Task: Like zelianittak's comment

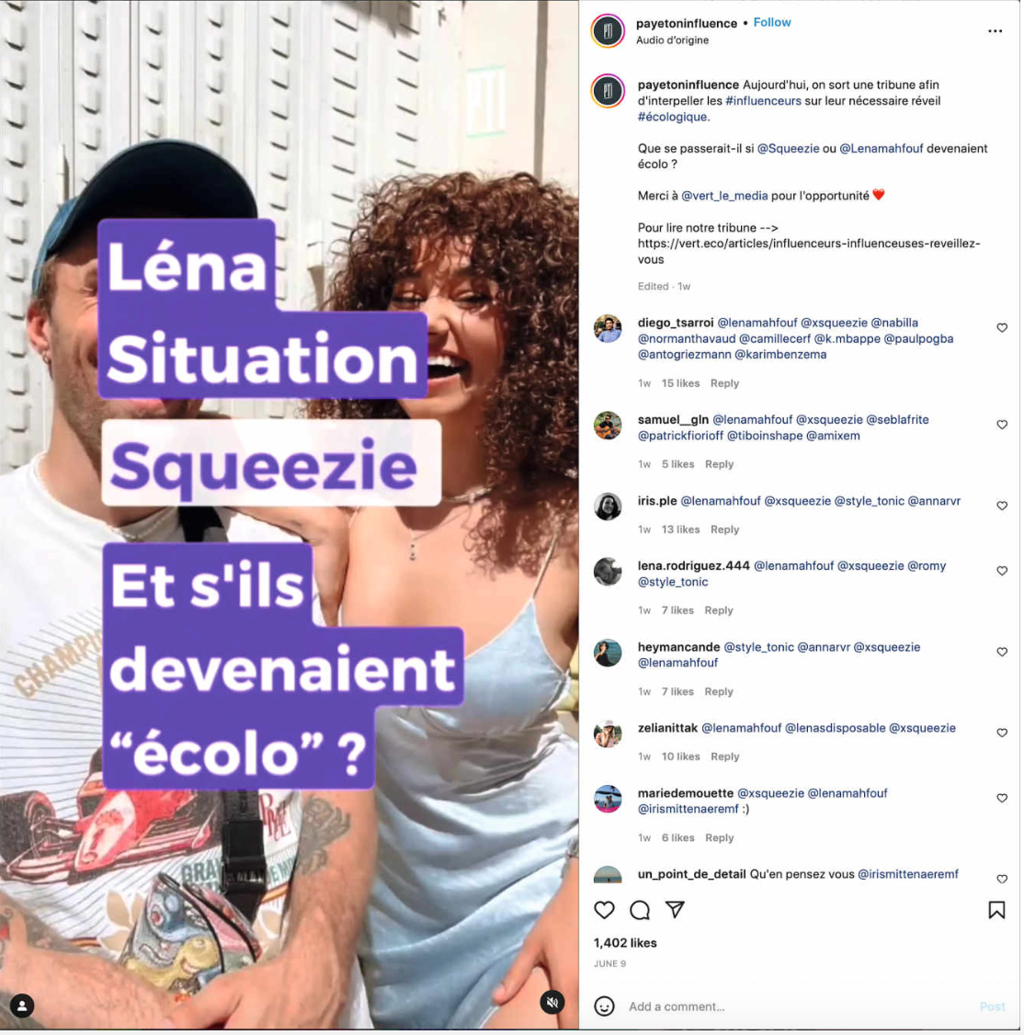Action: pos(1004,734)
